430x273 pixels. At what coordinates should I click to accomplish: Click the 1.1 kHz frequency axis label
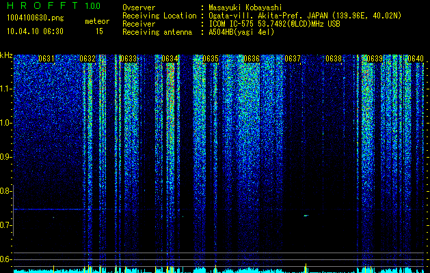coord(5,89)
